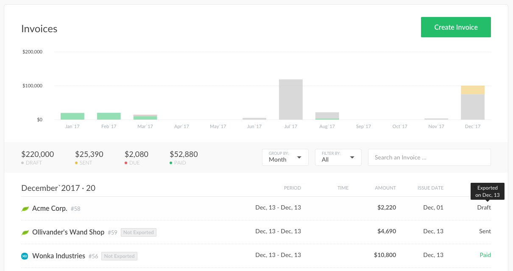The width and height of the screenshot is (513, 271).
Task: Open Ollivander's Wand Shop invoice
Action: click(68, 232)
